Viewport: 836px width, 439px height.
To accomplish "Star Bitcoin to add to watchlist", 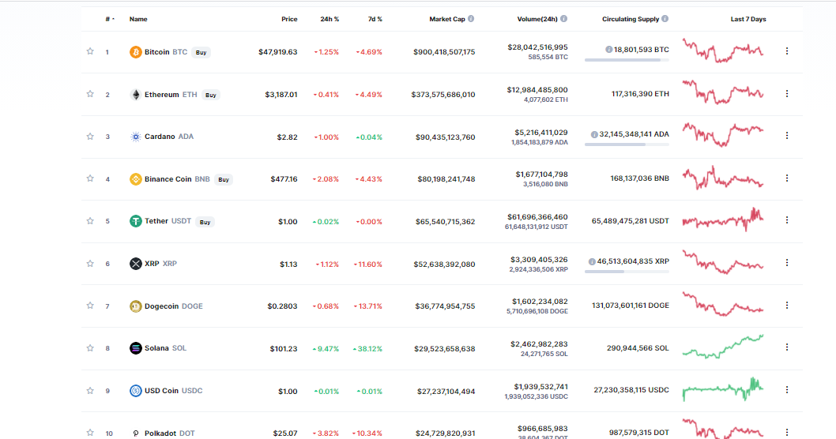I will 90,51.
